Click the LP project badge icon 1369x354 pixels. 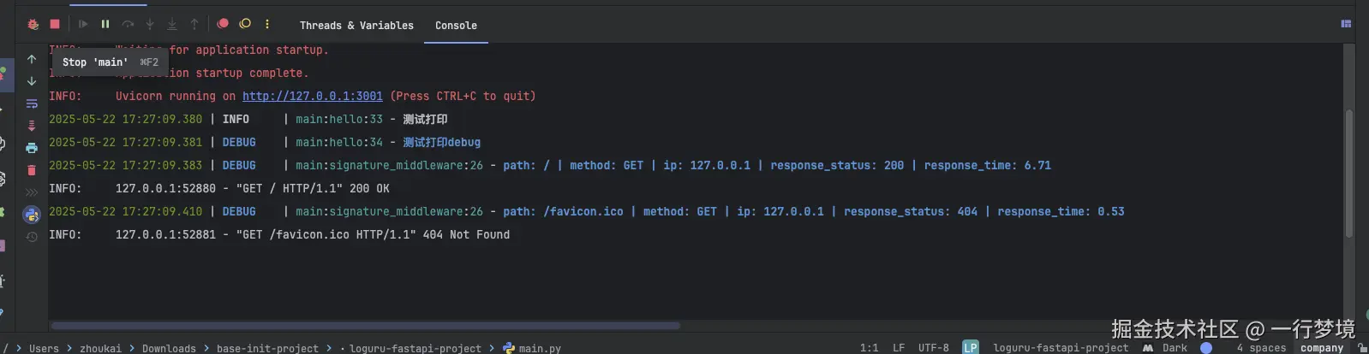coord(971,347)
